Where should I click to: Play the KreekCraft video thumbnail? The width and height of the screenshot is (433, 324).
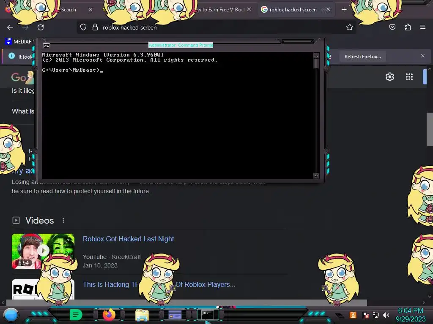[x=43, y=251]
